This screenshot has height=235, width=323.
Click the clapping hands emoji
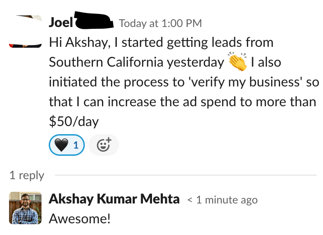[x=238, y=63]
